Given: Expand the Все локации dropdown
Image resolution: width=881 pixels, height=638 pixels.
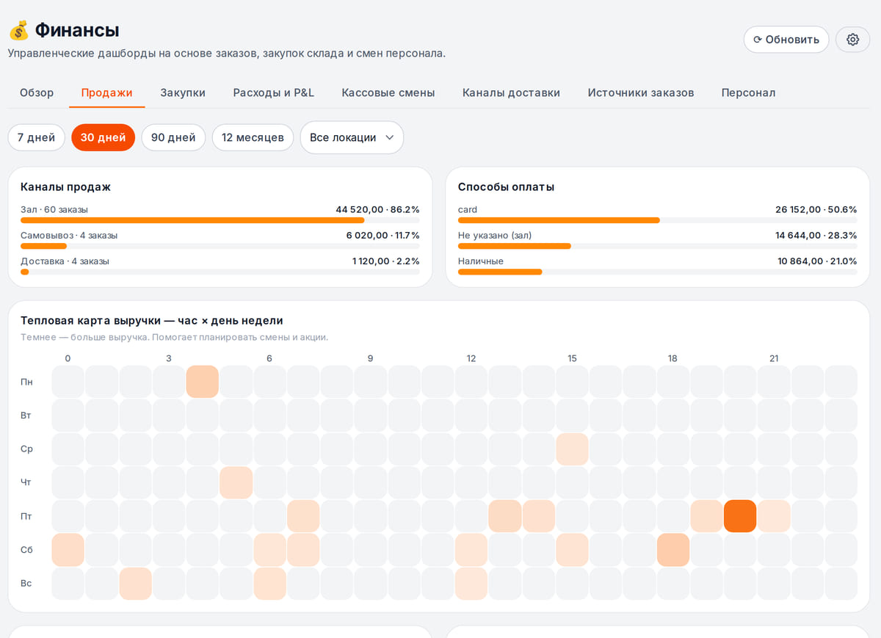Looking at the screenshot, I should coord(352,137).
